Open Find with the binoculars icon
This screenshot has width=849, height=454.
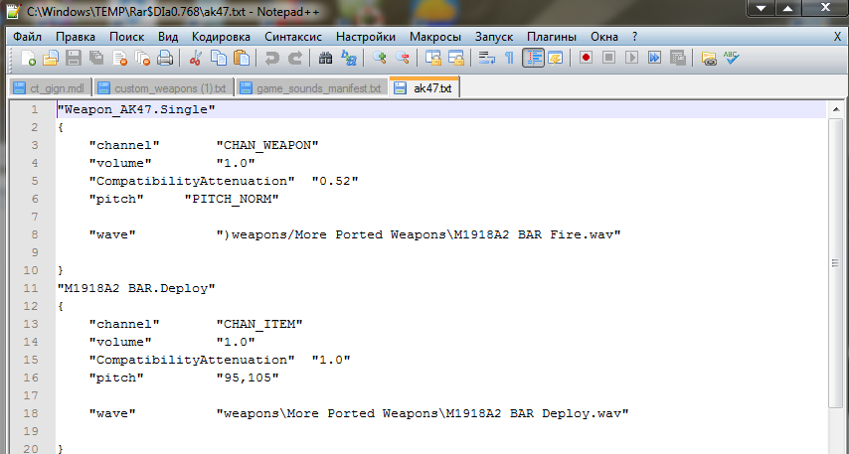click(x=325, y=58)
